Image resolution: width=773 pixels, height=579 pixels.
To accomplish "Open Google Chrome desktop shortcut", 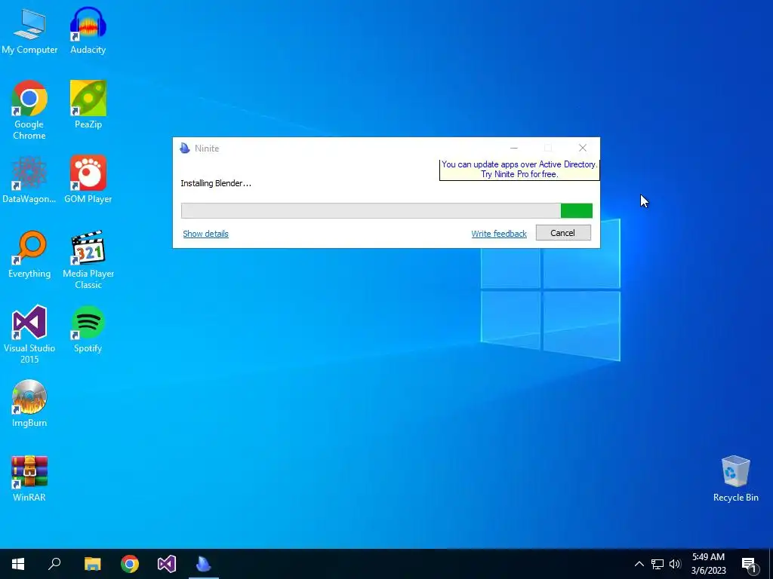I will (x=29, y=110).
